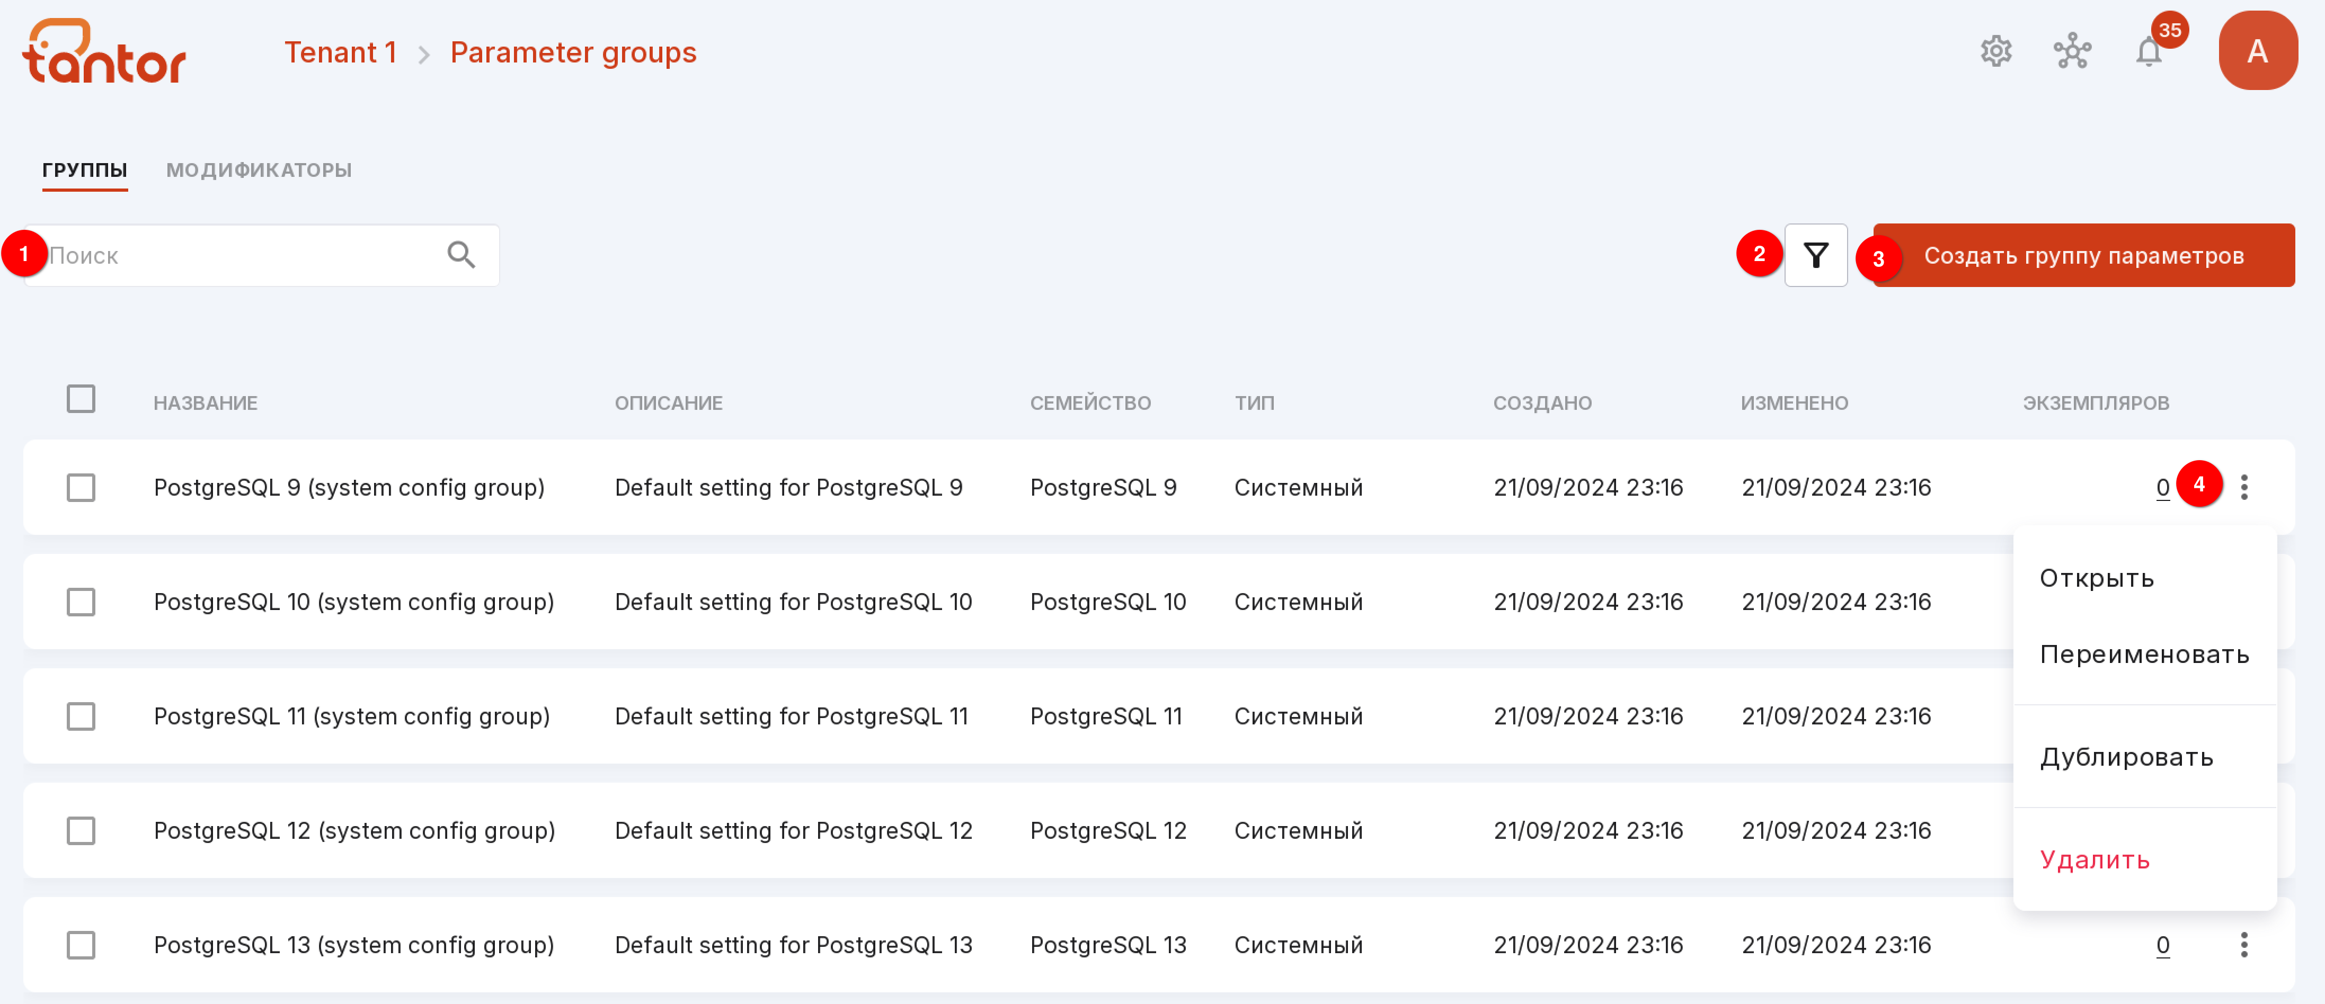Click Системный type in PostgreSQL 10 row
This screenshot has height=1004, width=2325.
pos(1298,602)
